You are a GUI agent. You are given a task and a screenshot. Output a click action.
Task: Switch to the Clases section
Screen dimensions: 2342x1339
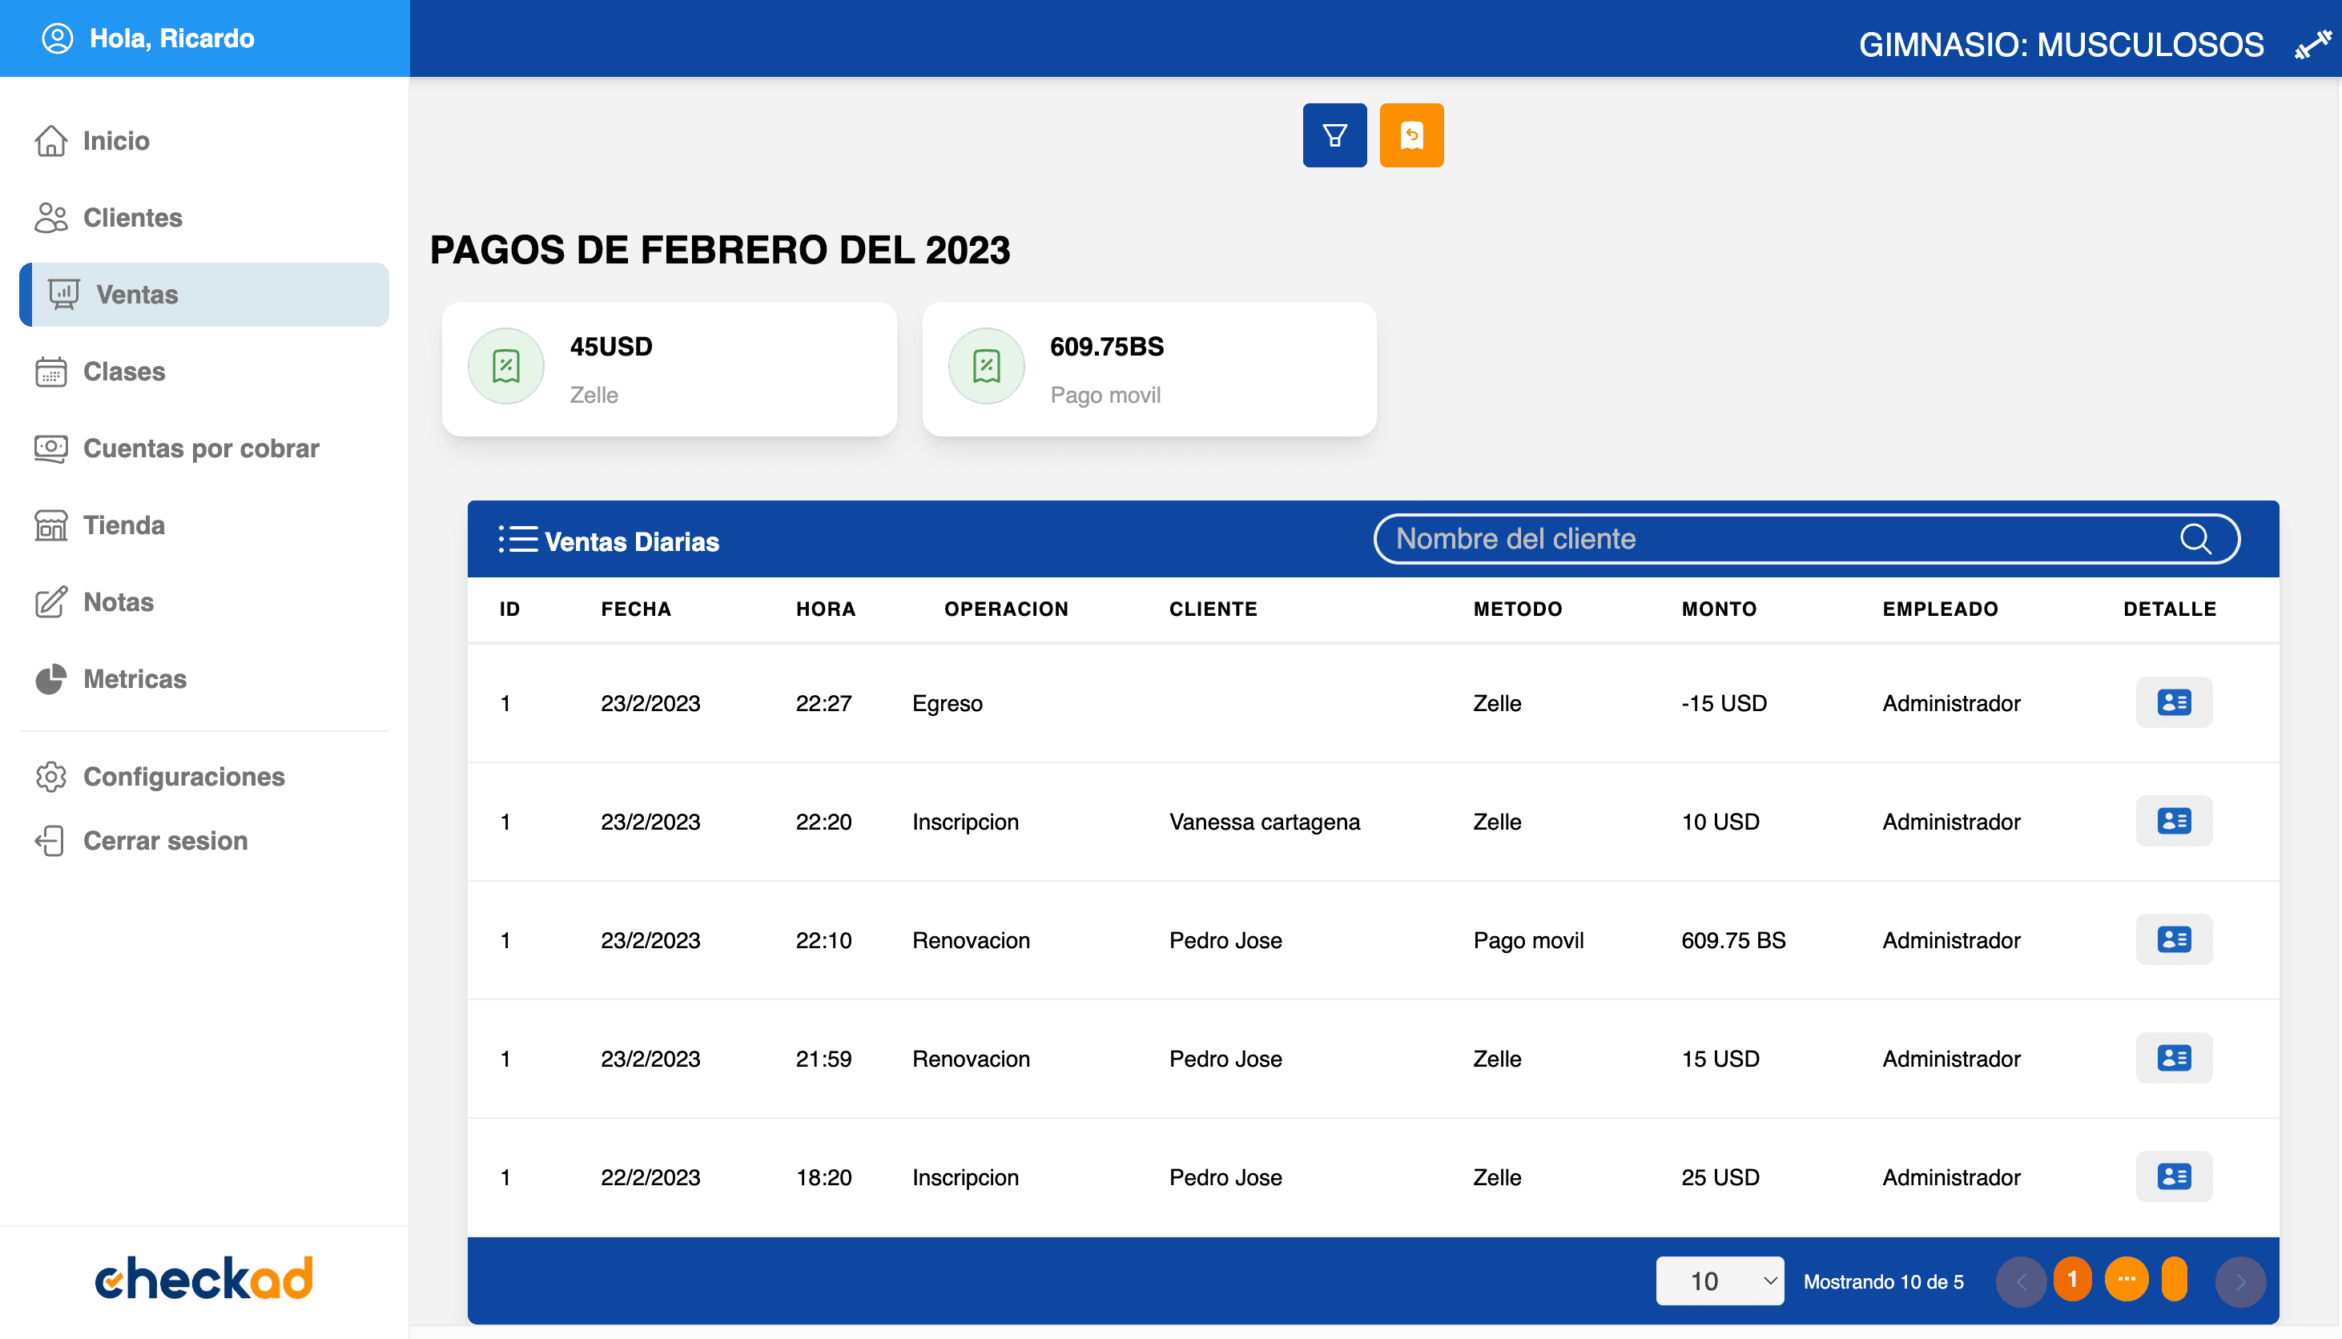click(123, 372)
